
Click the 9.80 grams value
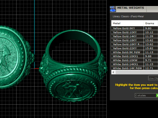(148, 28)
